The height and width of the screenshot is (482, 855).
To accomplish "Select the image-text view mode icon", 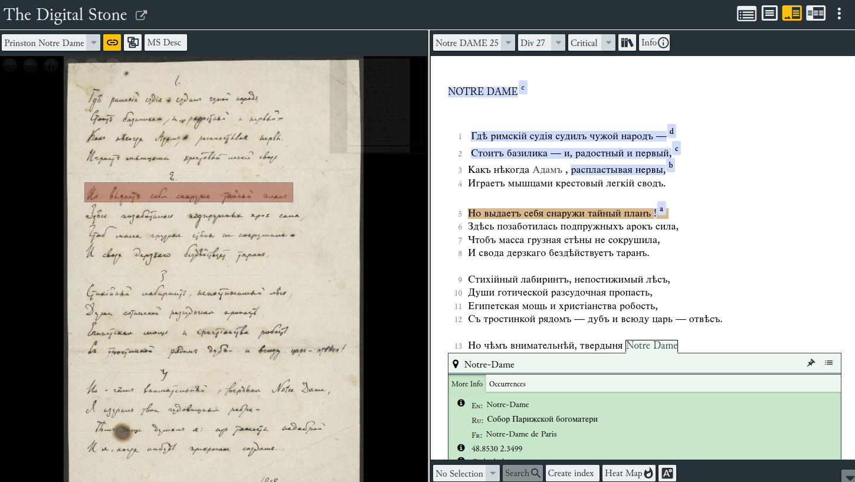I will [792, 13].
